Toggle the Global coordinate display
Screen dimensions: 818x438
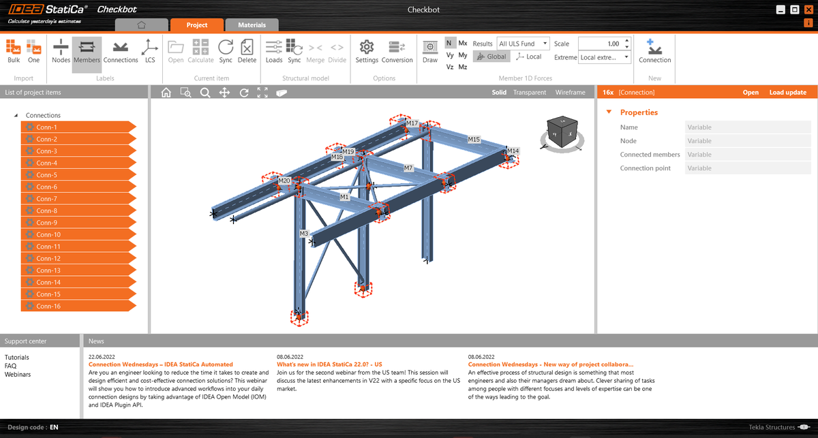(x=491, y=56)
